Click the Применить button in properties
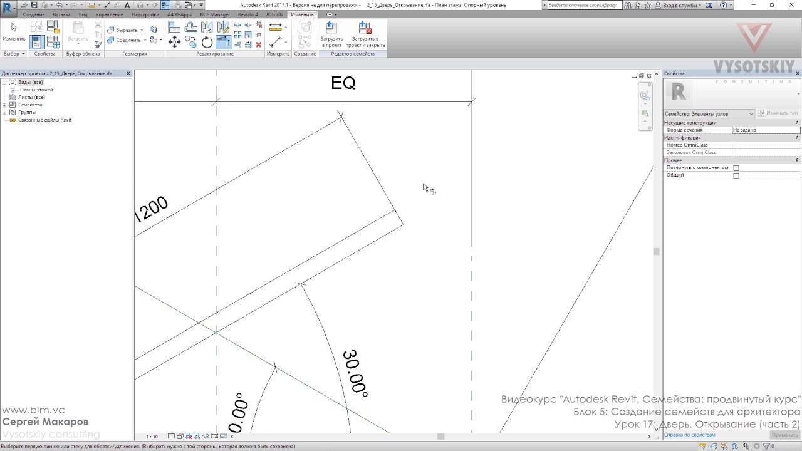Viewport: 802px width, 451px height. pos(784,435)
